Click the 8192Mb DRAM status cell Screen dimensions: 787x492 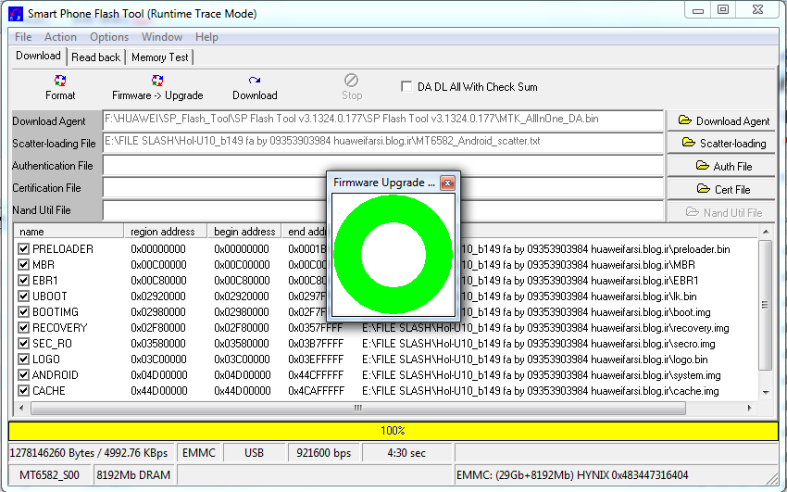click(133, 475)
